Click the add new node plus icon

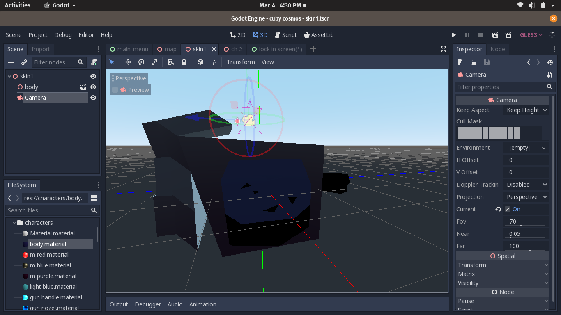[x=11, y=62]
